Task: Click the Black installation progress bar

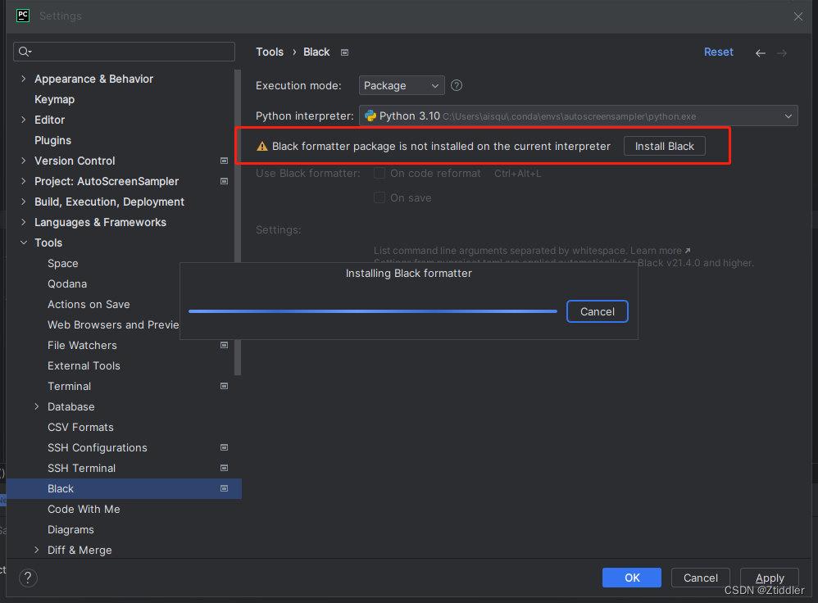Action: 373,311
